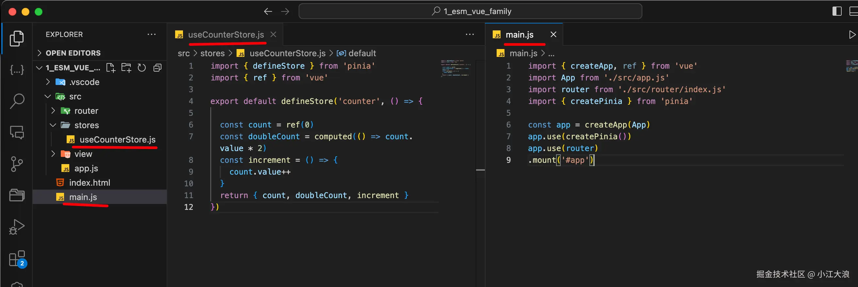Close the main.js tab

[x=553, y=34]
